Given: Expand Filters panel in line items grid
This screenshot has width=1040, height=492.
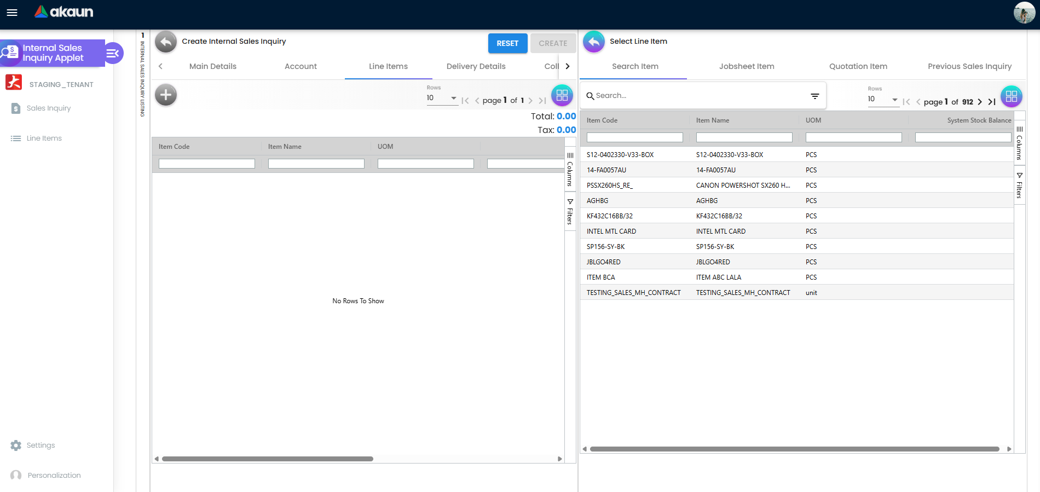Looking at the screenshot, I should pos(570,212).
